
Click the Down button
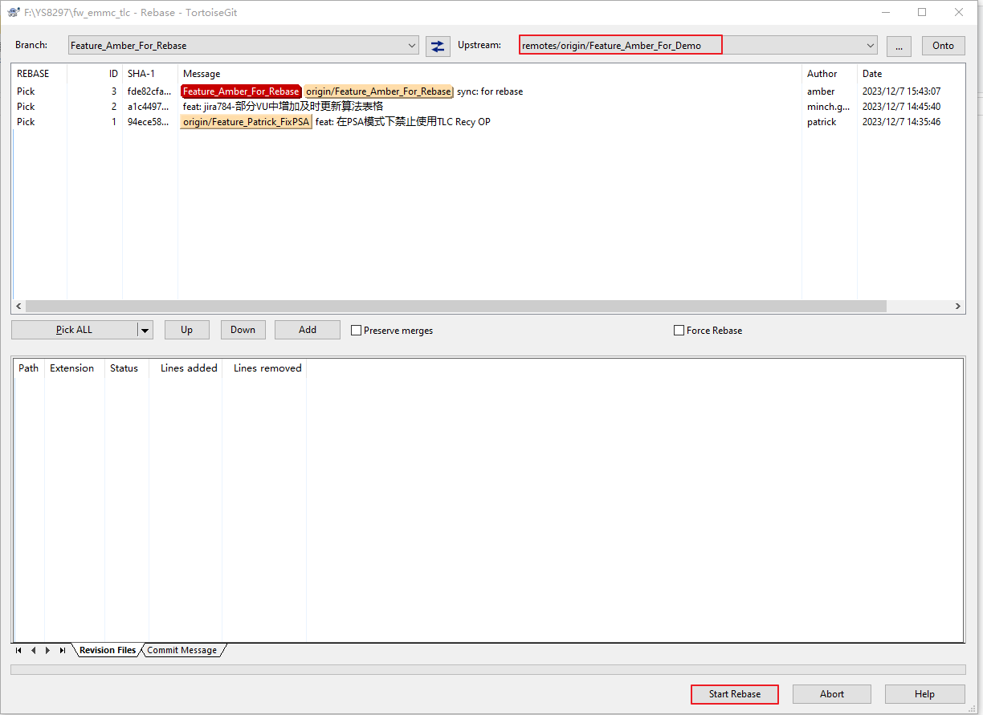pyautogui.click(x=243, y=330)
